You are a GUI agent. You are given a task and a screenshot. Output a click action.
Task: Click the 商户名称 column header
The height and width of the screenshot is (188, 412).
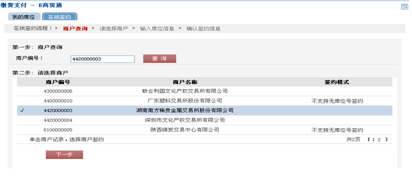click(x=185, y=82)
